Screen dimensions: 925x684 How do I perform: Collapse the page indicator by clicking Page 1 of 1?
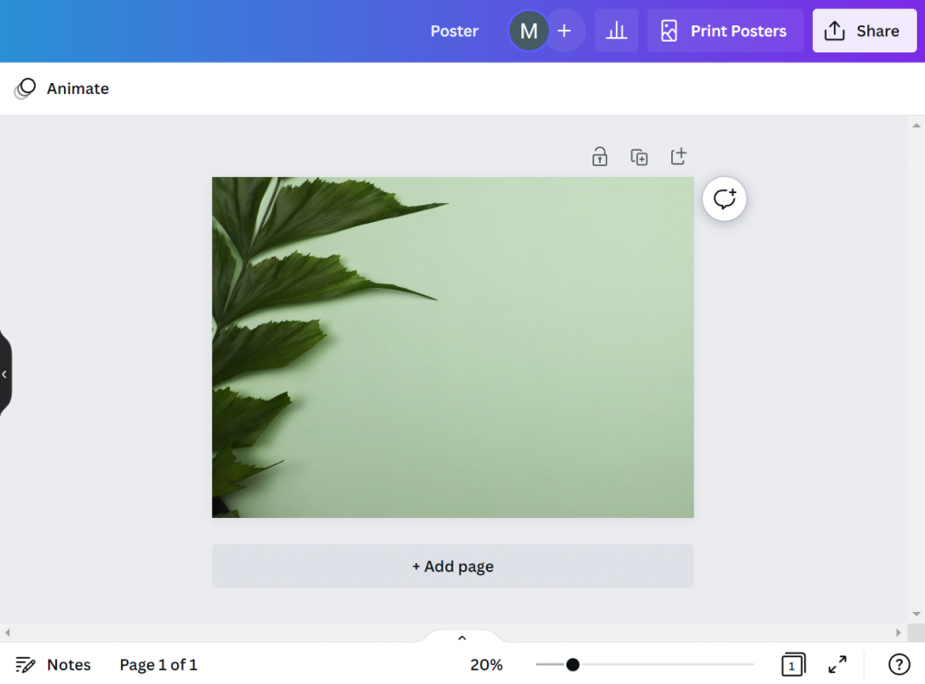click(158, 664)
